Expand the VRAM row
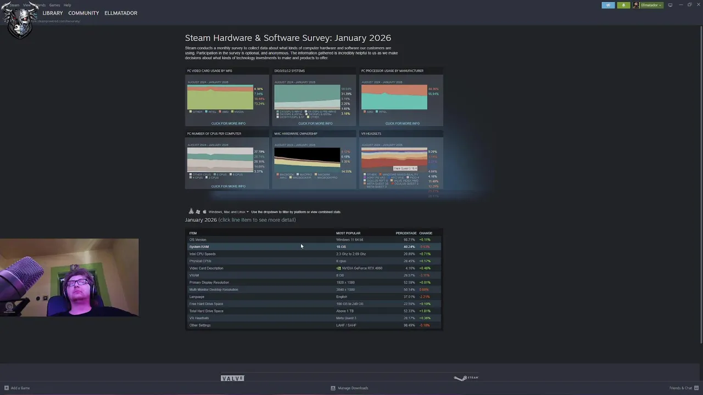The height and width of the screenshot is (395, 703). [314, 275]
